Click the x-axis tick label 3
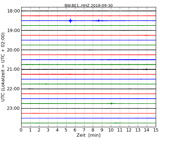Image resolution: width=177 pixels, height=141 pixels. [48, 130]
